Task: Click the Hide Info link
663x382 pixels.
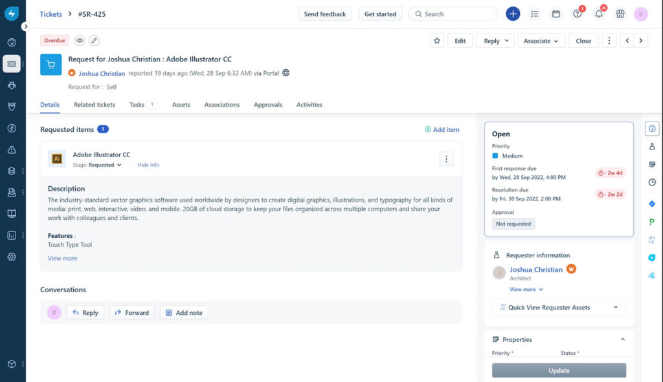Action: [148, 165]
